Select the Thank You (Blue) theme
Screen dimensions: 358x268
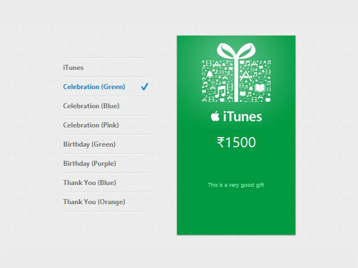coord(106,183)
